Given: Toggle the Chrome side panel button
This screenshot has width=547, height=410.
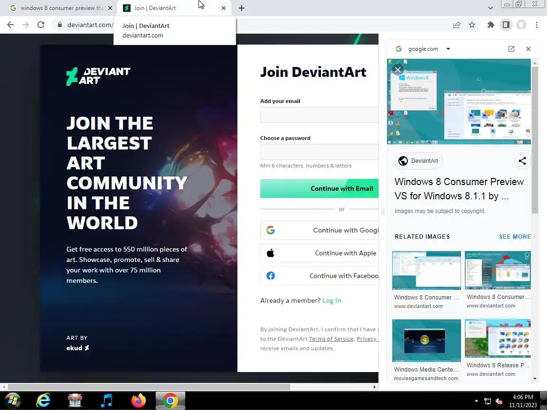Looking at the screenshot, I should tap(506, 25).
